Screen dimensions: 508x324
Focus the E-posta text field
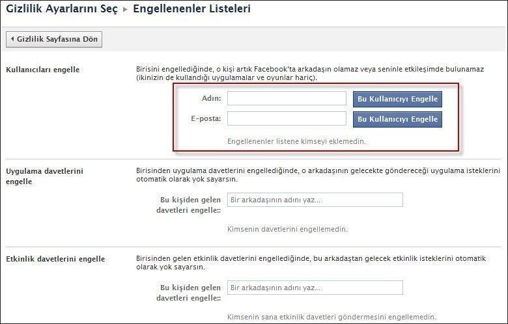point(287,118)
